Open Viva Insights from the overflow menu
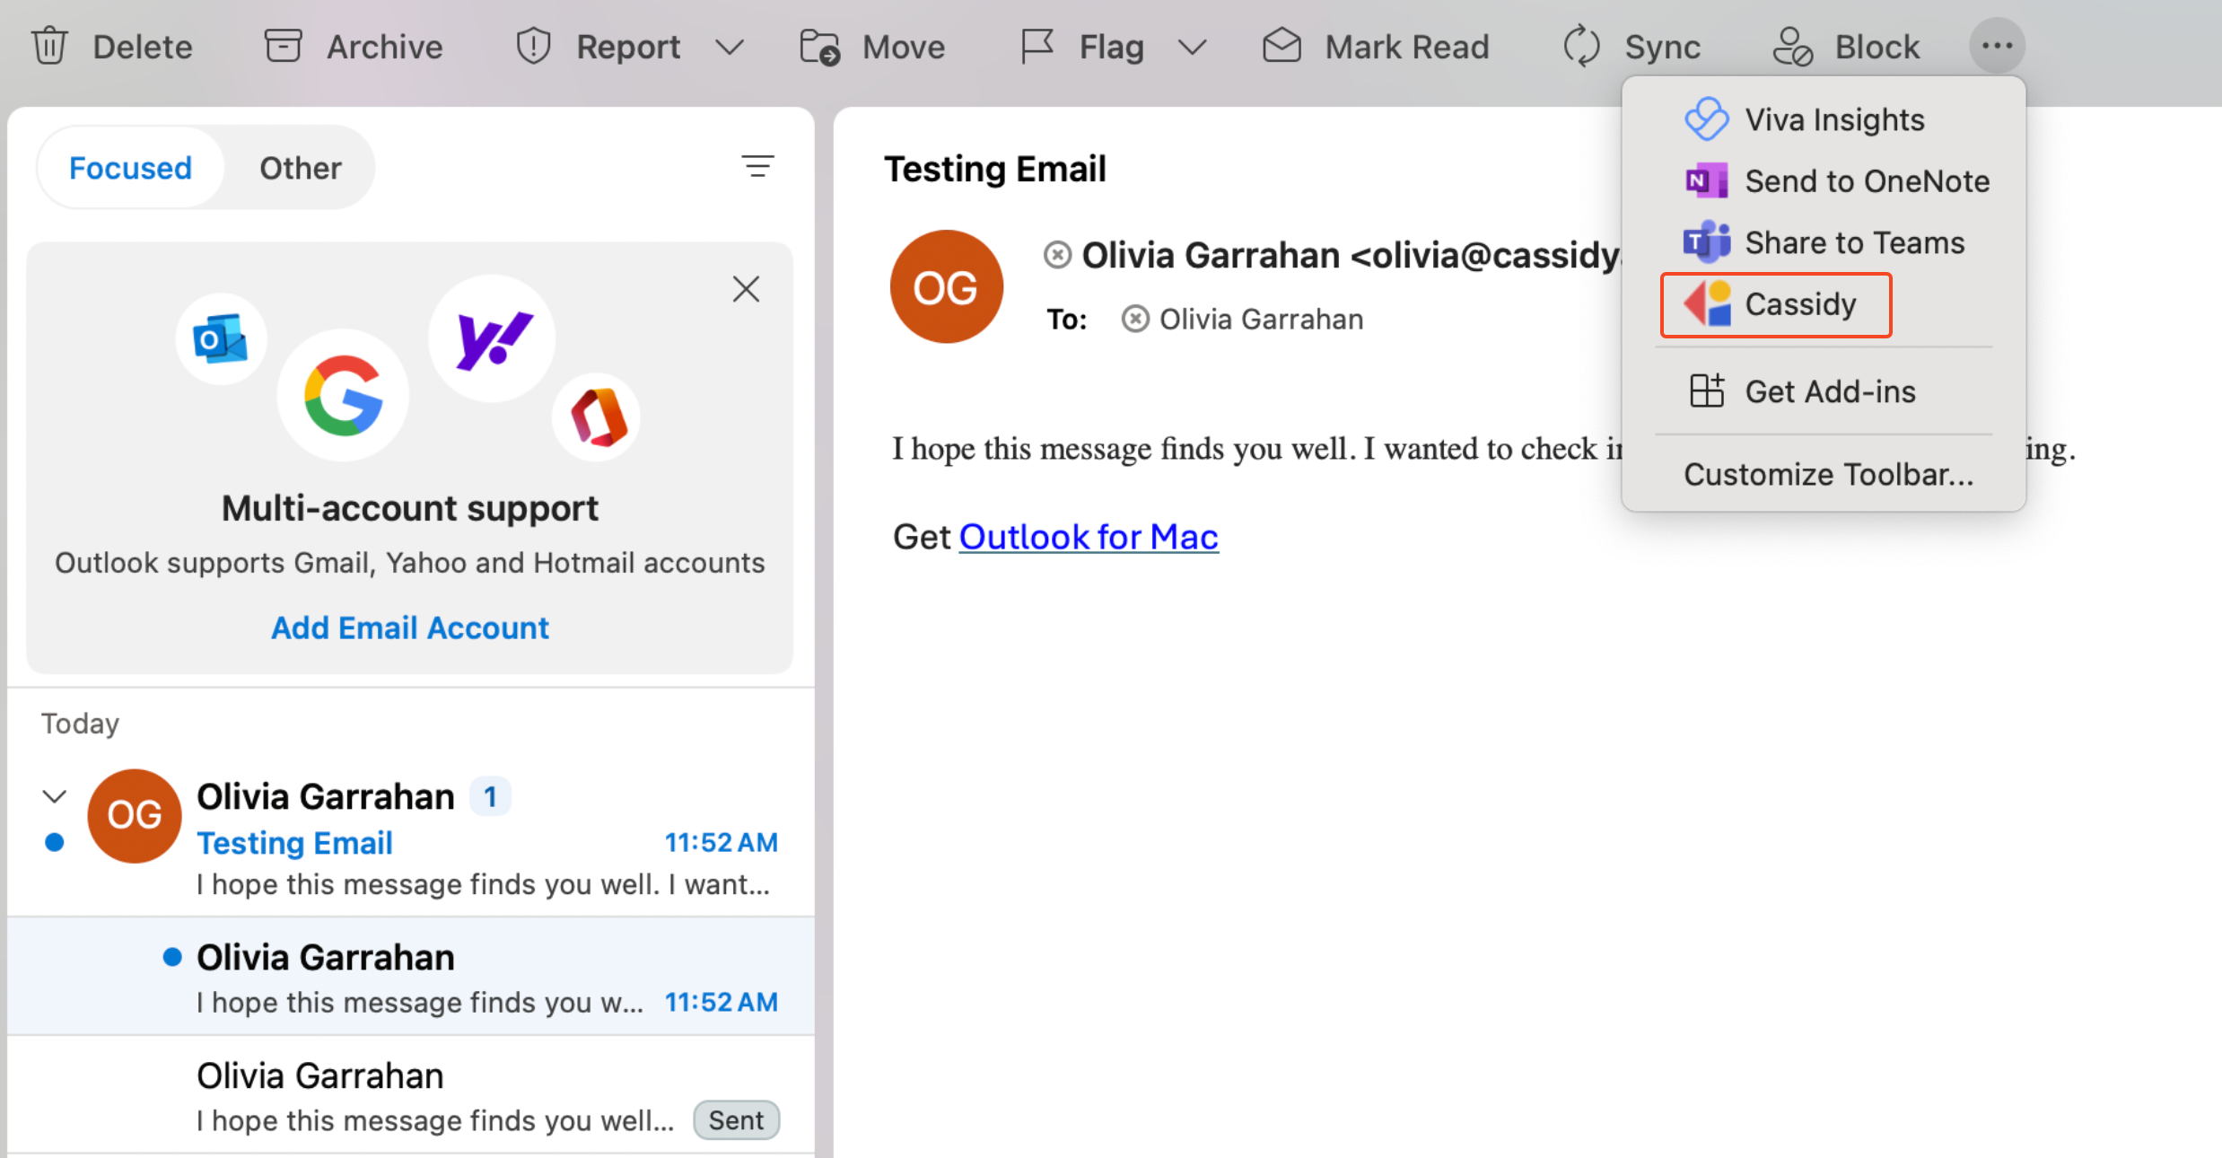The height and width of the screenshot is (1158, 2222). click(x=1707, y=118)
